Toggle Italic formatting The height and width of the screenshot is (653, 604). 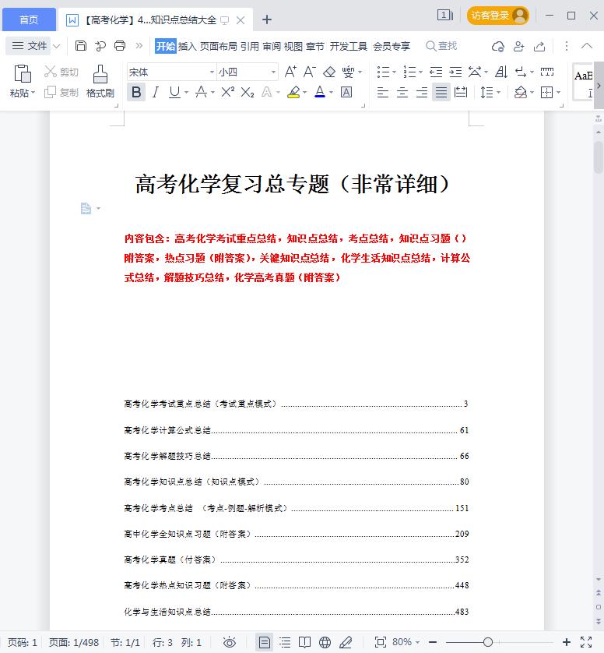click(156, 92)
